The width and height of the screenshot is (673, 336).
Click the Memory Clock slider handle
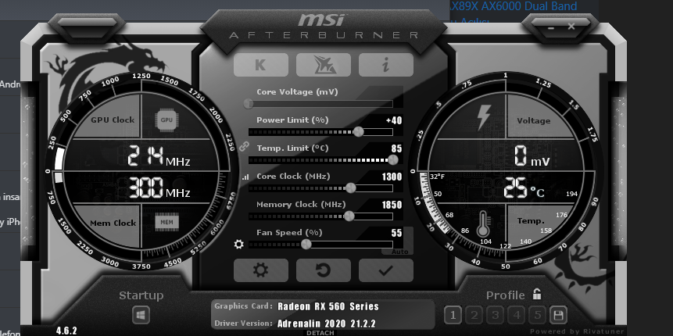[x=349, y=216]
